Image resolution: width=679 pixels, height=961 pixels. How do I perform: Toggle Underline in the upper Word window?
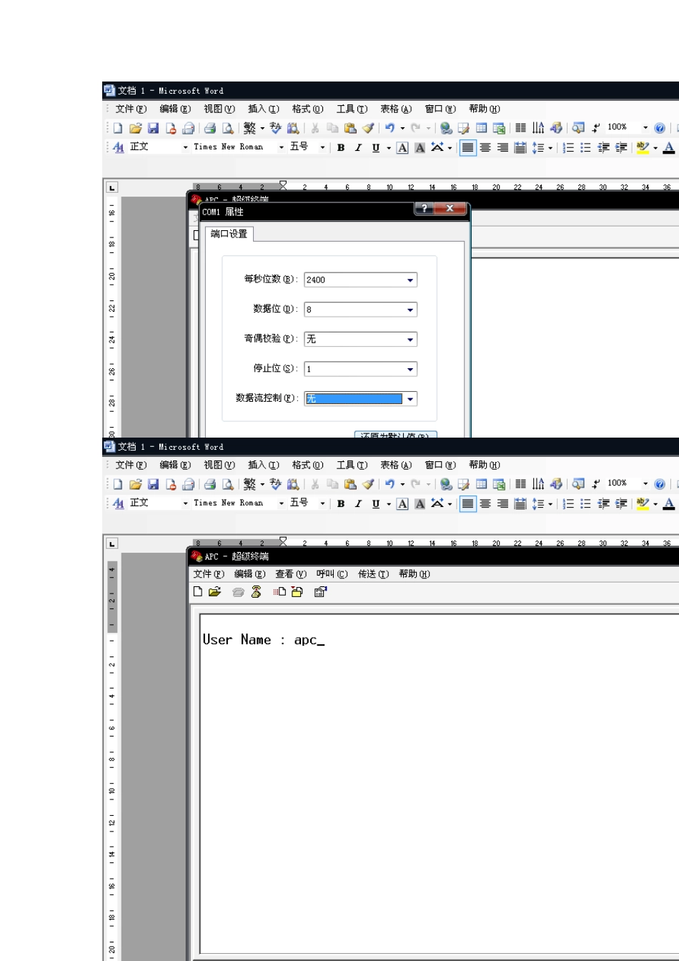pos(376,148)
